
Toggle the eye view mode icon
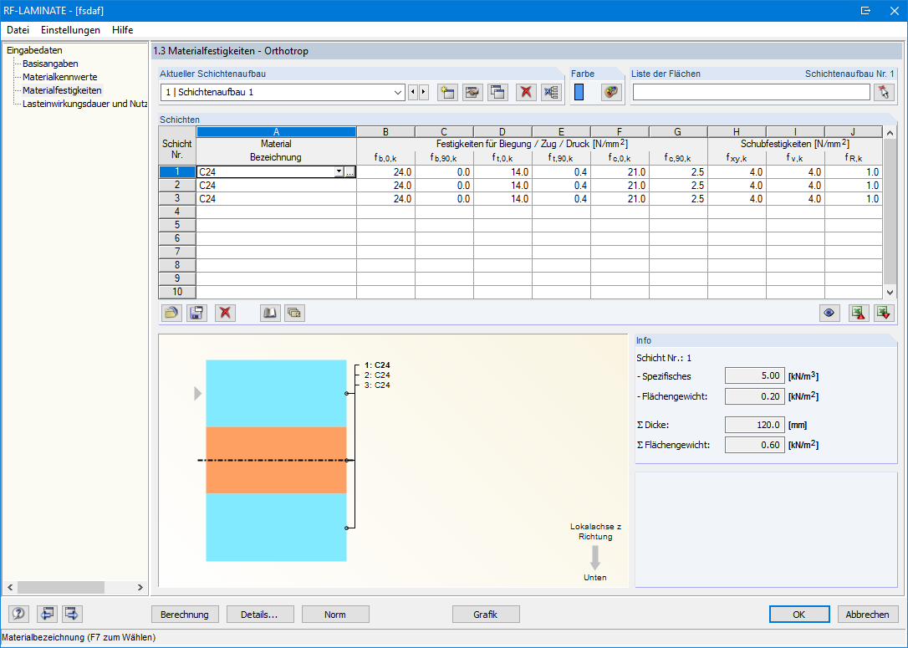point(829,313)
